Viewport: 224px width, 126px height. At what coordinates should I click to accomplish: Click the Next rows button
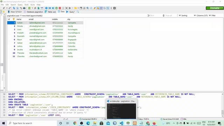pyautogui.click(x=151, y=15)
